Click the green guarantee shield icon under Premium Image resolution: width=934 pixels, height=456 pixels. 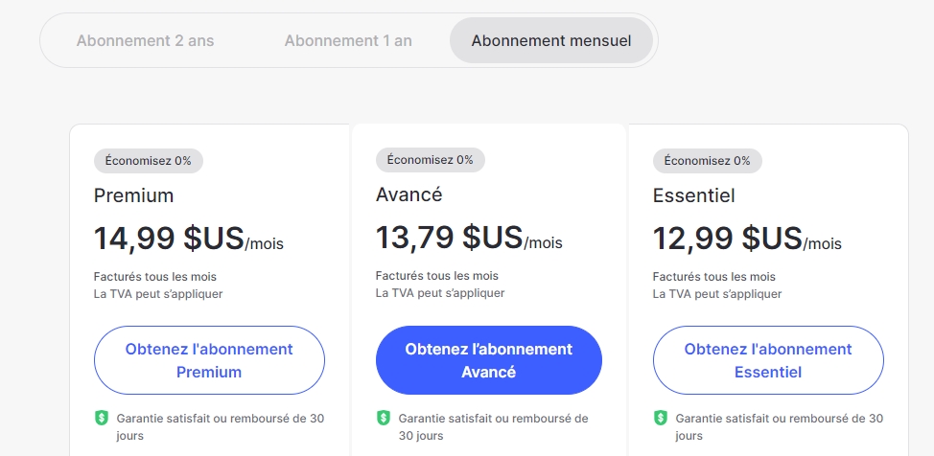pyautogui.click(x=102, y=418)
